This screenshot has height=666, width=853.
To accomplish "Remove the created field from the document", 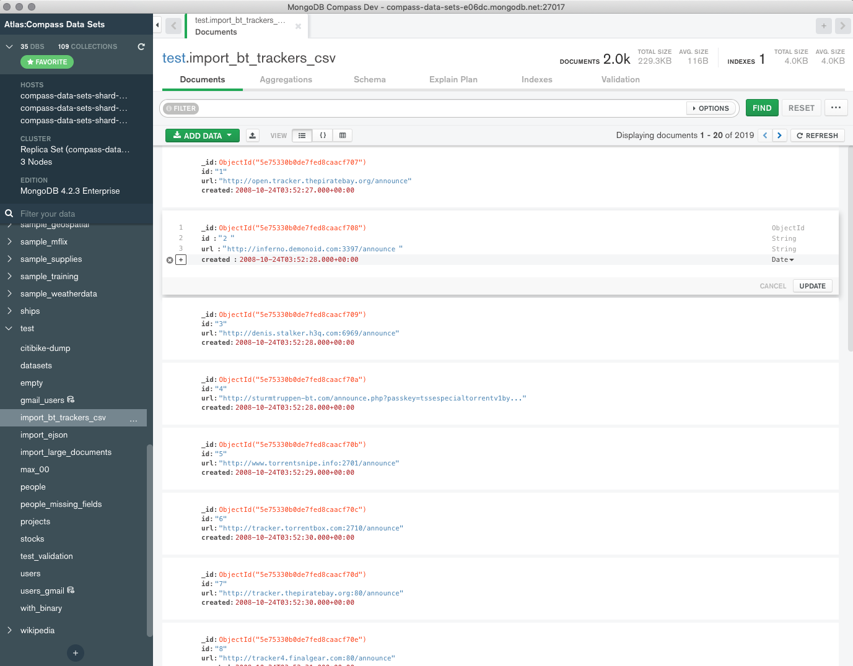I will 170,260.
